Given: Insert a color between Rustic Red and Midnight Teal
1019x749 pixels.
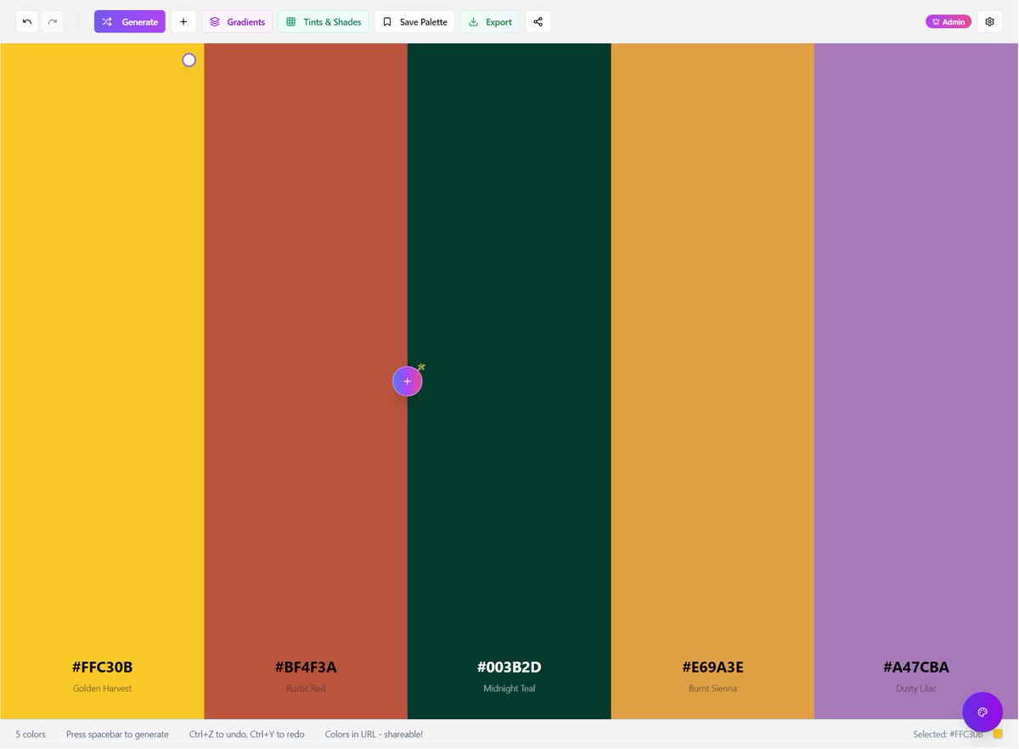Looking at the screenshot, I should click(x=408, y=381).
